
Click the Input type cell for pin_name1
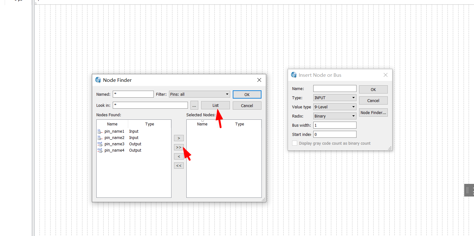134,131
